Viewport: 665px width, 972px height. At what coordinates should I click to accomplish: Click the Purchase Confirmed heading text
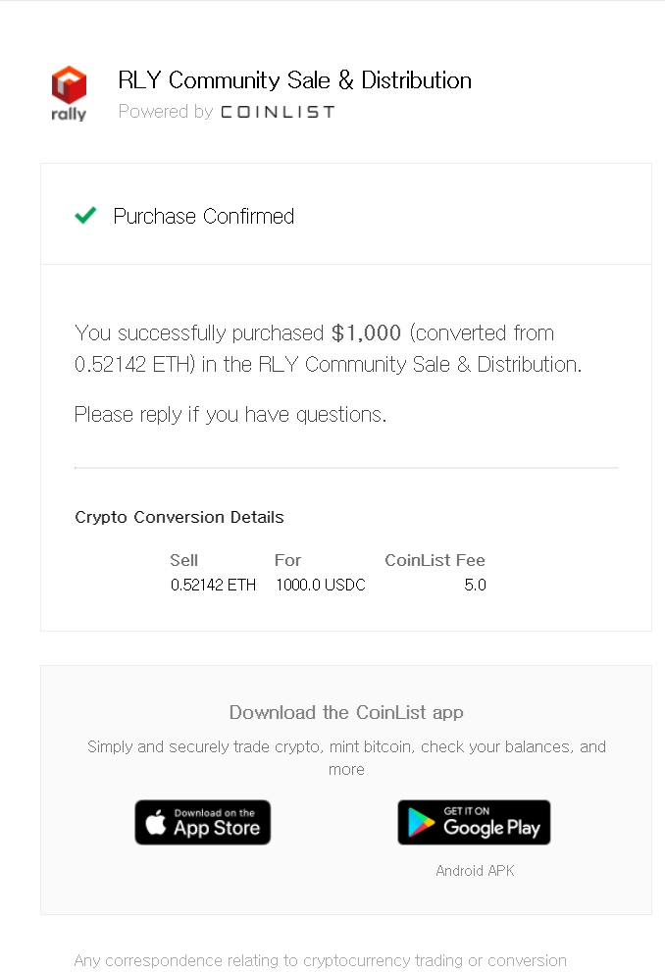pyautogui.click(x=204, y=216)
